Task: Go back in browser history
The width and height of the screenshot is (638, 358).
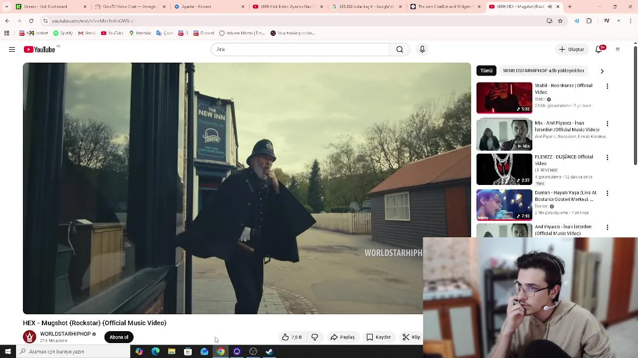Action: (x=7, y=21)
